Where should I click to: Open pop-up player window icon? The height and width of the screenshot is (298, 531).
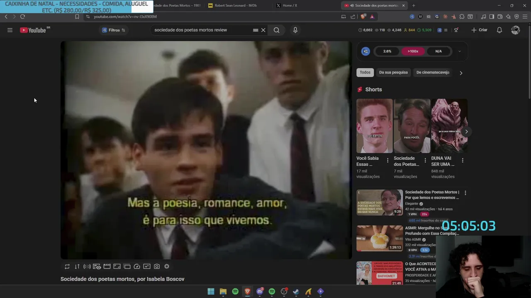coord(127,267)
